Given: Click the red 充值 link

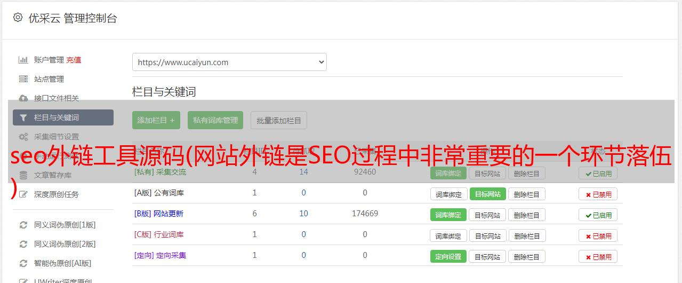Looking at the screenshot, I should click(x=74, y=60).
